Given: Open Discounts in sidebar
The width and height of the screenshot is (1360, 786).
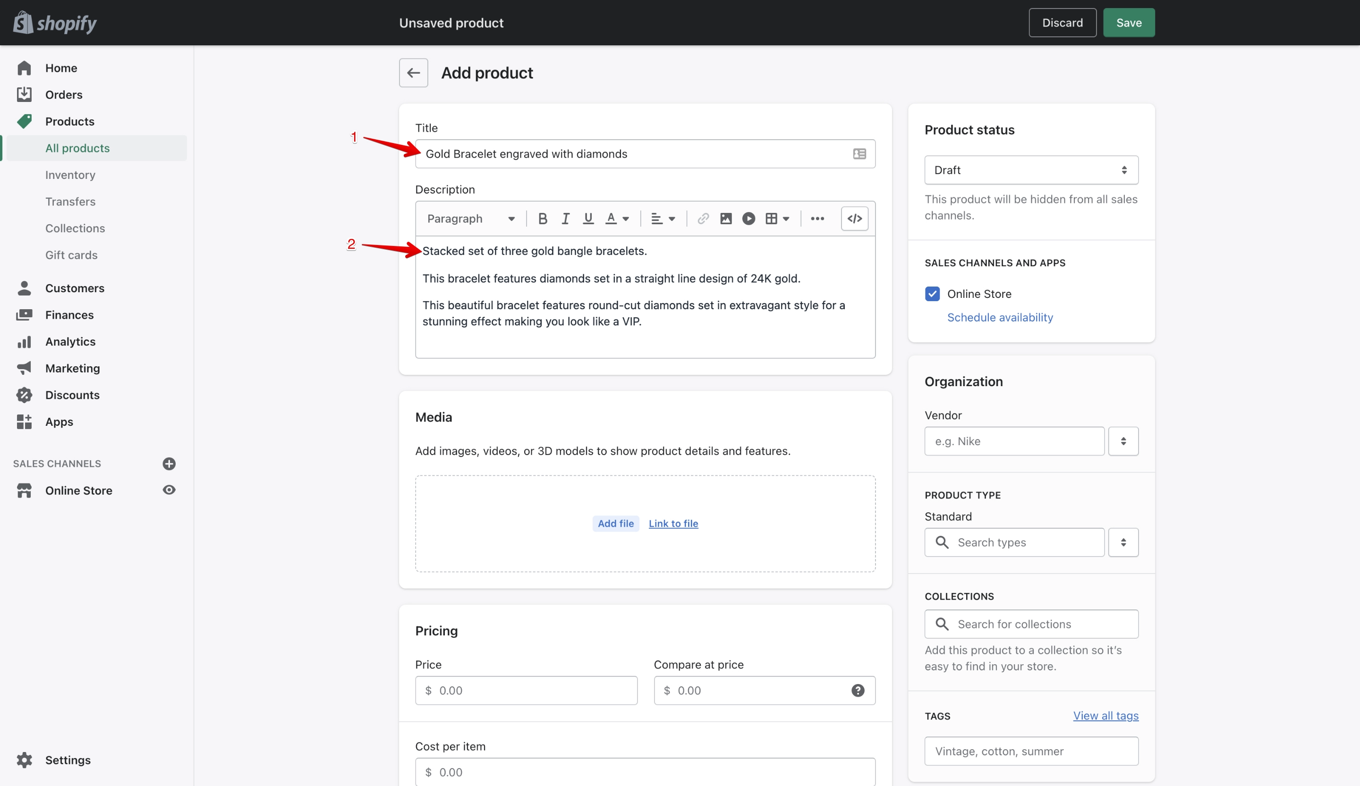Looking at the screenshot, I should [72, 395].
